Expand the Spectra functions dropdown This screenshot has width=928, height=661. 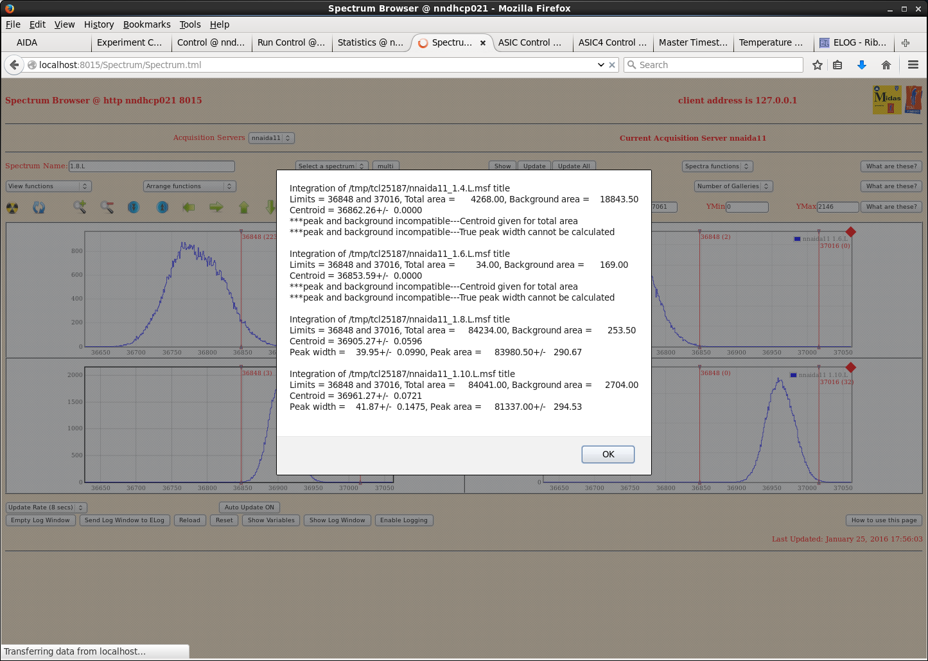point(717,166)
